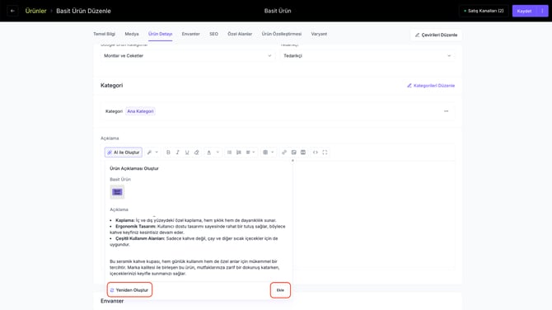The image size is (552, 310).
Task: Click the Ekle button
Action: 280,290
